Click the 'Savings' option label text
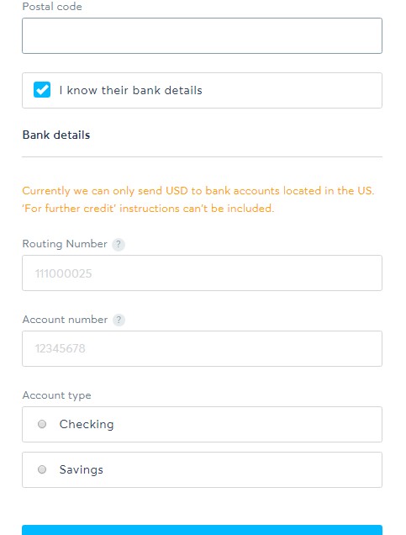This screenshot has height=535, width=406. click(82, 469)
